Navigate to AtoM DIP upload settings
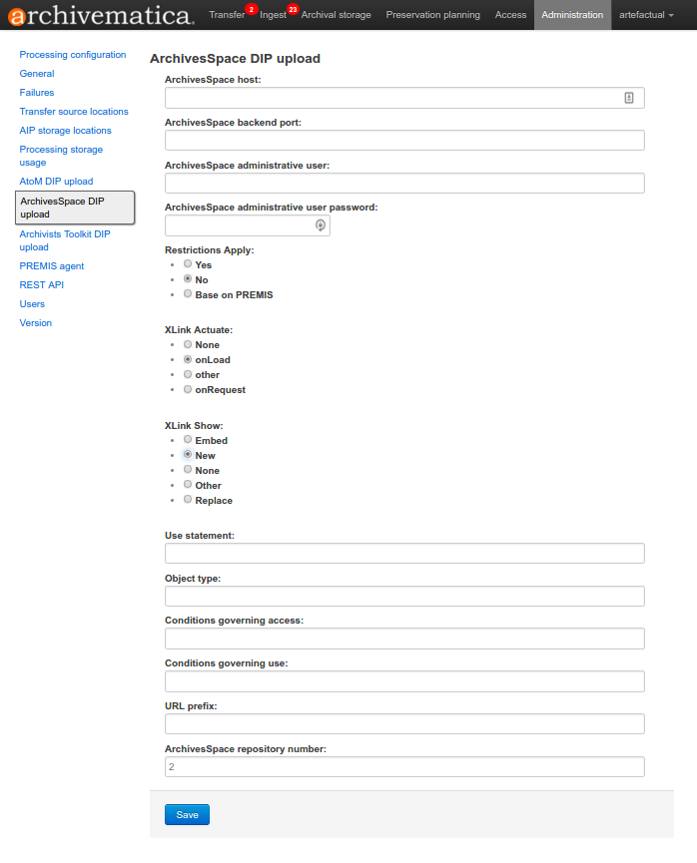This screenshot has height=863, width=697. click(x=56, y=182)
